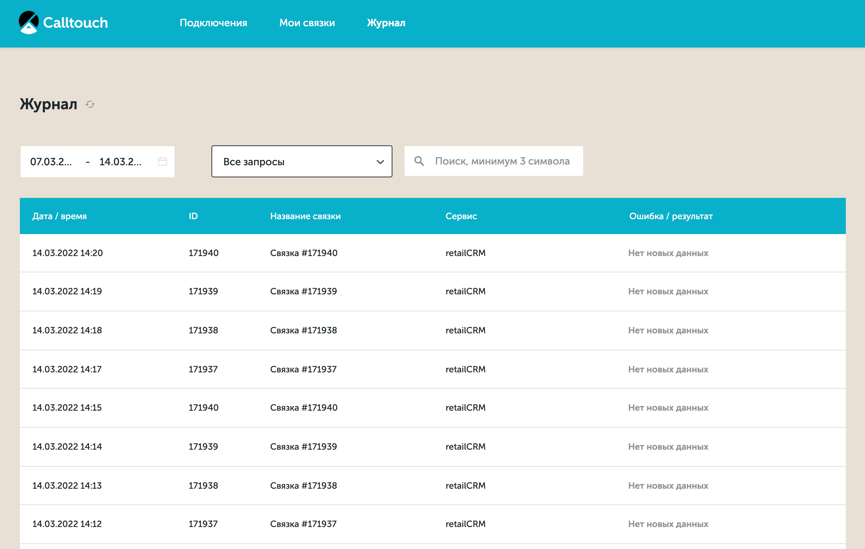Image resolution: width=865 pixels, height=549 pixels.
Task: Click 'retailCRM' in the 14:18 row
Action: pyautogui.click(x=465, y=330)
